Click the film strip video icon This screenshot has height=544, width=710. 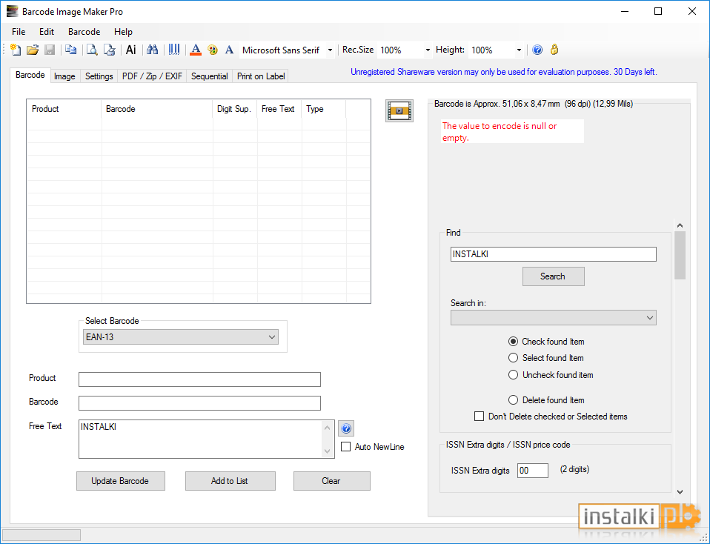coord(399,111)
